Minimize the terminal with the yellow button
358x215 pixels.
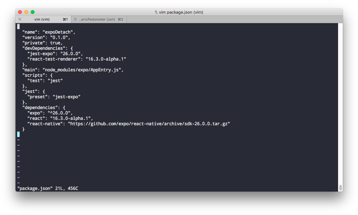coord(26,12)
